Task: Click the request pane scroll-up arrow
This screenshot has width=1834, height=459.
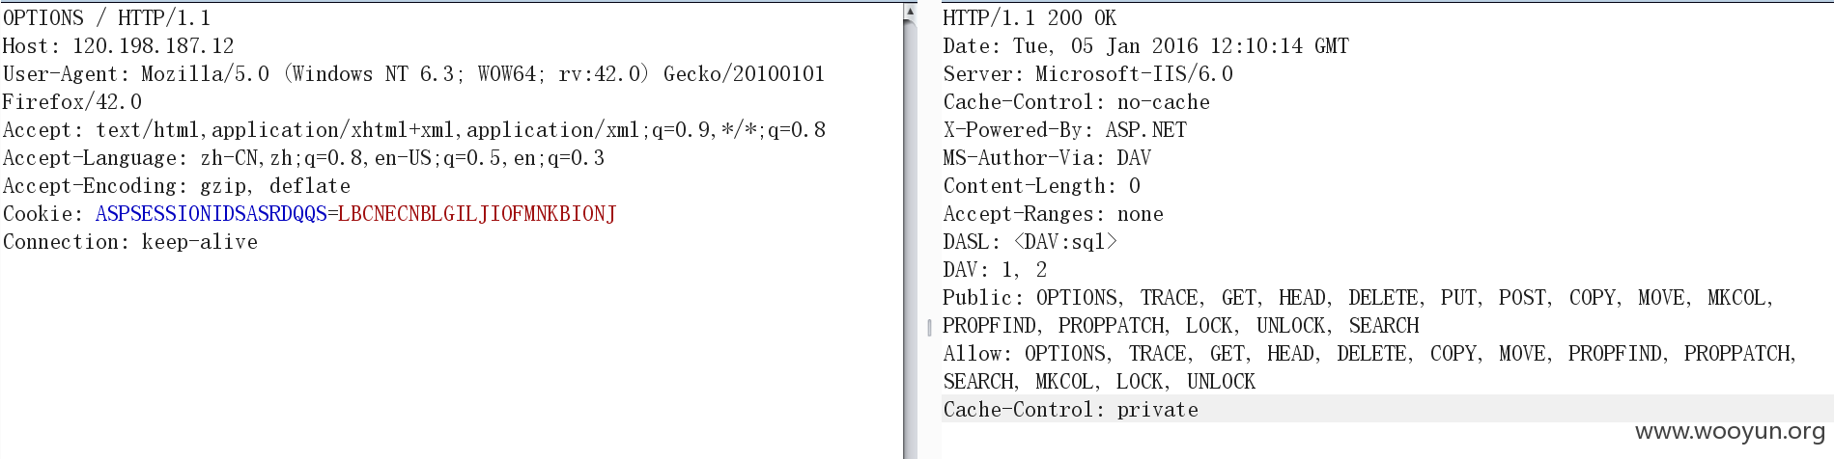Action: 910,12
